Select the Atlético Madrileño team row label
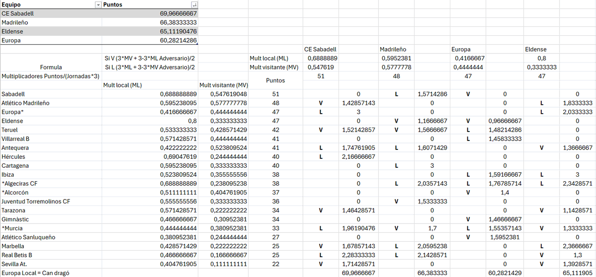 51,103
